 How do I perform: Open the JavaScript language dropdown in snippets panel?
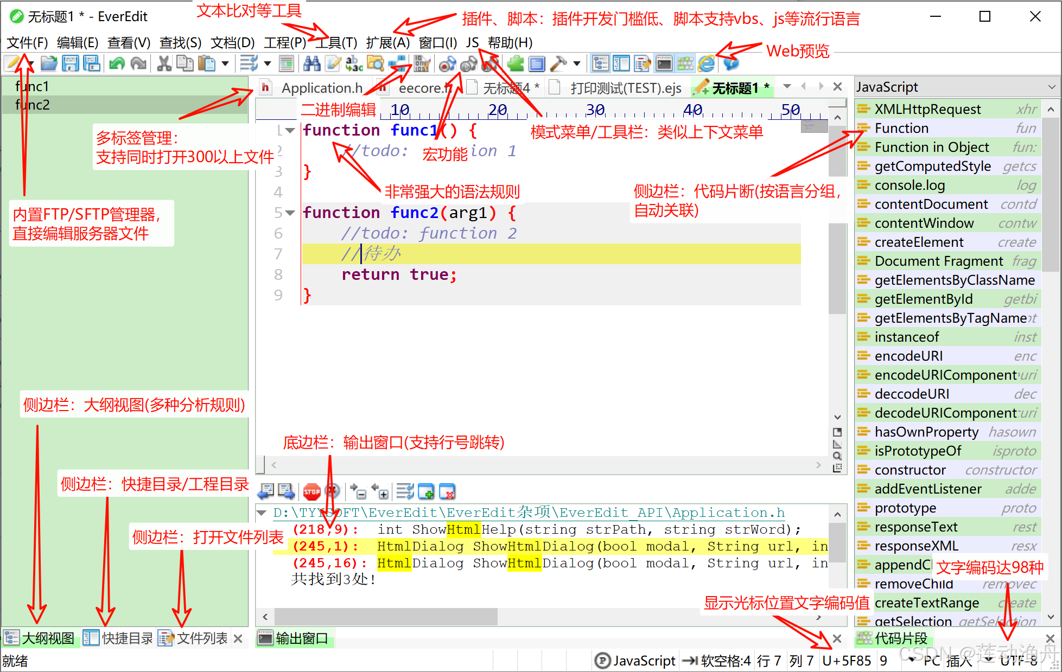[1051, 87]
